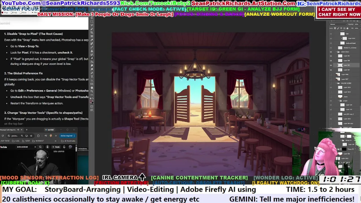Open the Normal blend mode dropdown

(x=338, y=24)
